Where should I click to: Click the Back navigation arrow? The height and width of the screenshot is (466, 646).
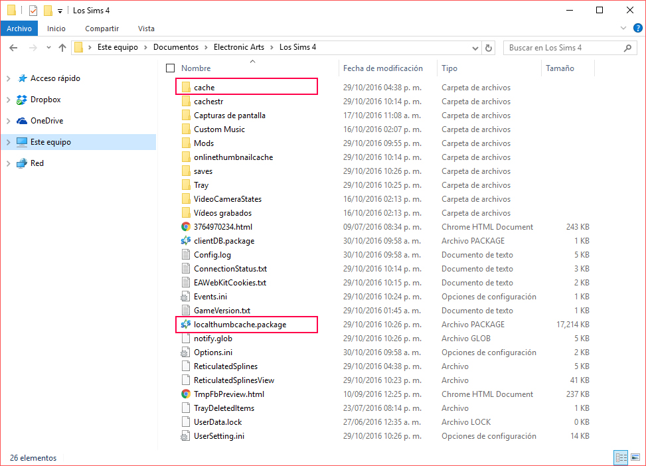(x=13, y=48)
